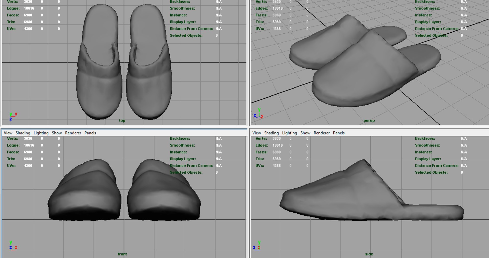
Task: Click 'Edges: 10616' in the front viewport
Action: point(20,145)
